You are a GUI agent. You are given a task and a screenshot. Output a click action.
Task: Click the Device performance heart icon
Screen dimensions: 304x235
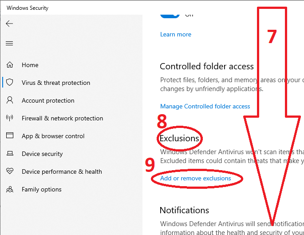coord(10,171)
